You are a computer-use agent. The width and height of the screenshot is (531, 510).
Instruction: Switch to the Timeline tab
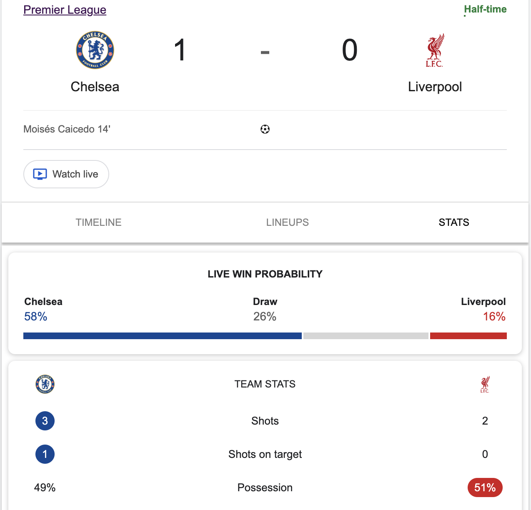(x=98, y=222)
